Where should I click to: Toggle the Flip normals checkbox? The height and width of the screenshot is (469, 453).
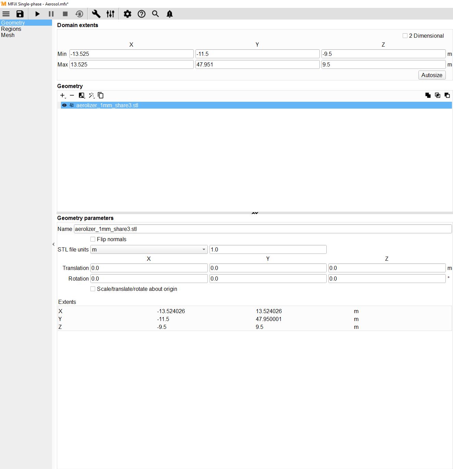pyautogui.click(x=93, y=239)
